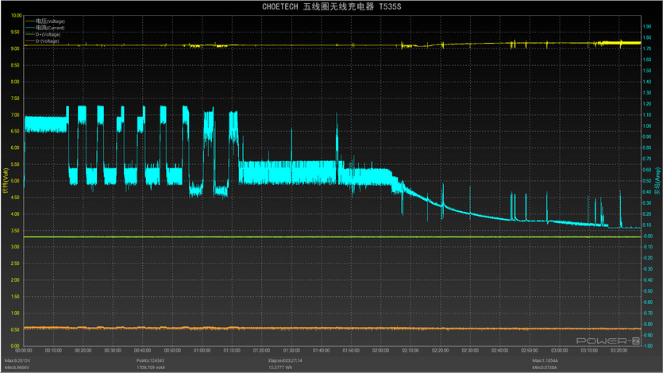Select the Points:124343 status value
This screenshot has width=663, height=373.
150,361
